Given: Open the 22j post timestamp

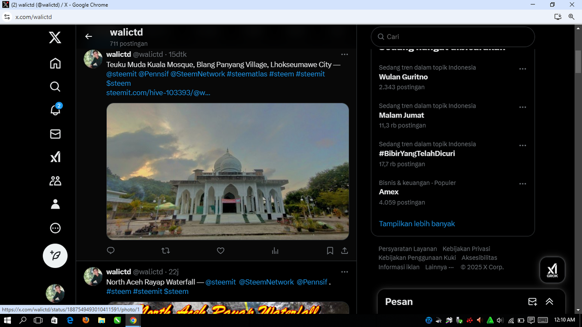Looking at the screenshot, I should click(x=174, y=272).
